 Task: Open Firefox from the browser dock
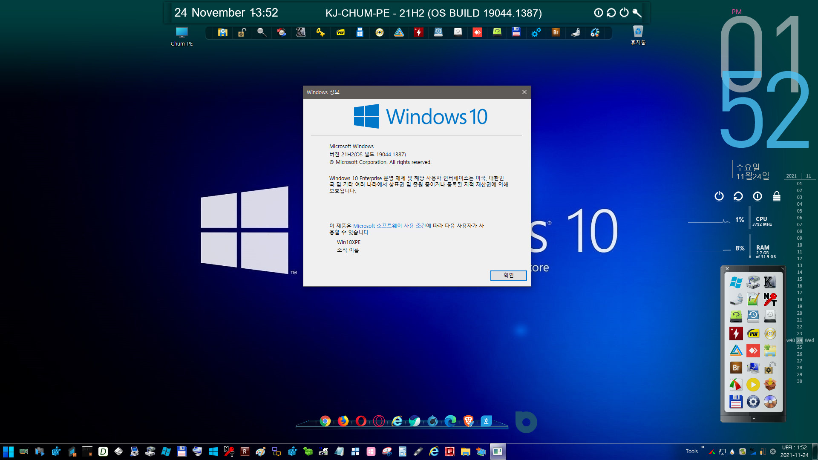[343, 421]
